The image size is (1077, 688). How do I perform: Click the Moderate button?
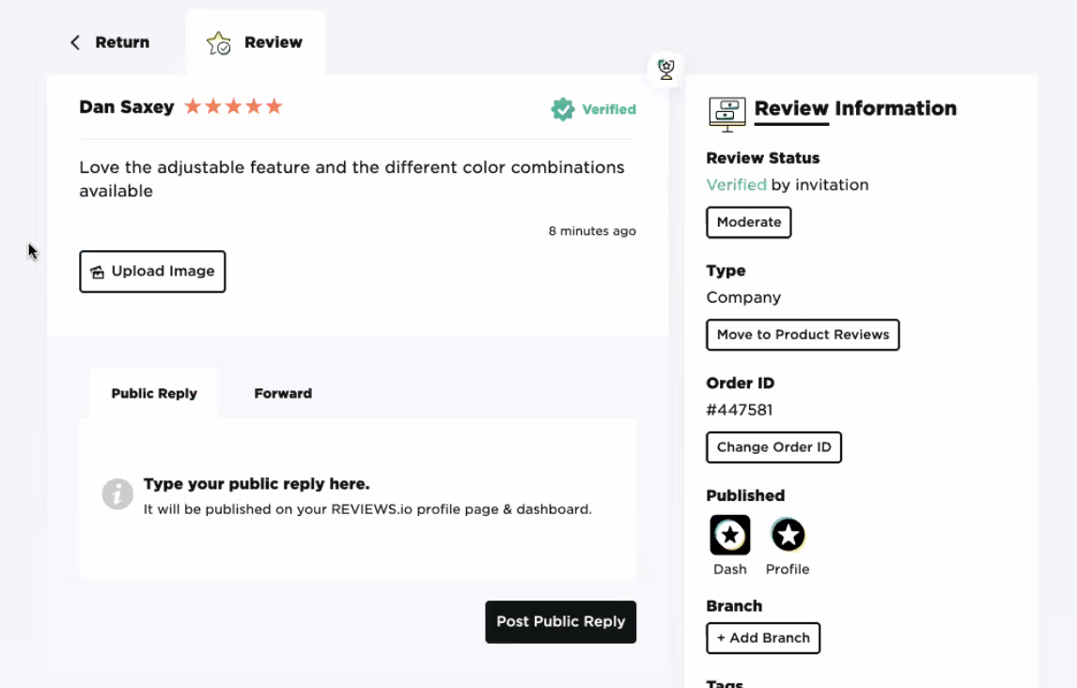(749, 223)
